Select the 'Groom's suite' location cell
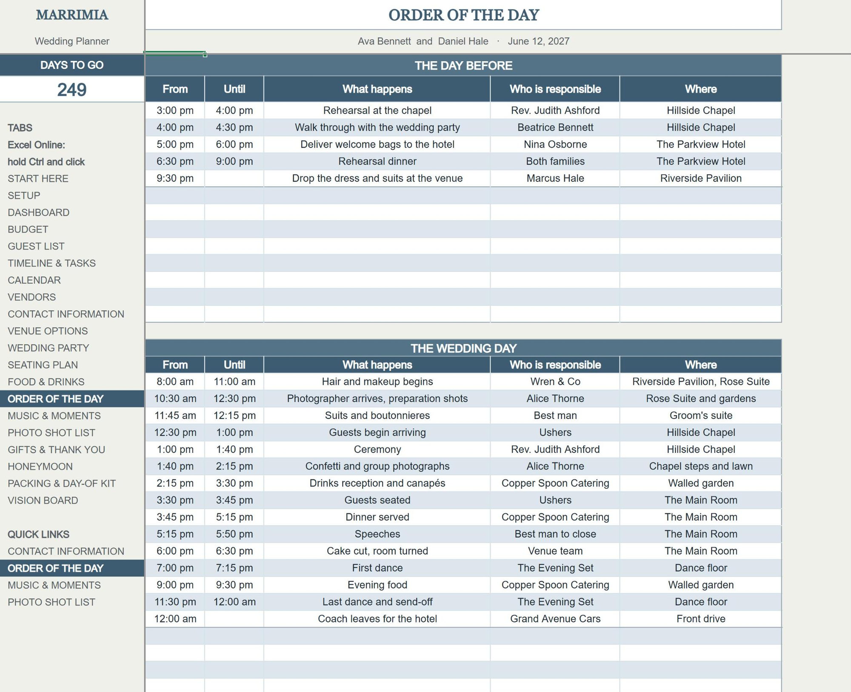 (x=701, y=416)
